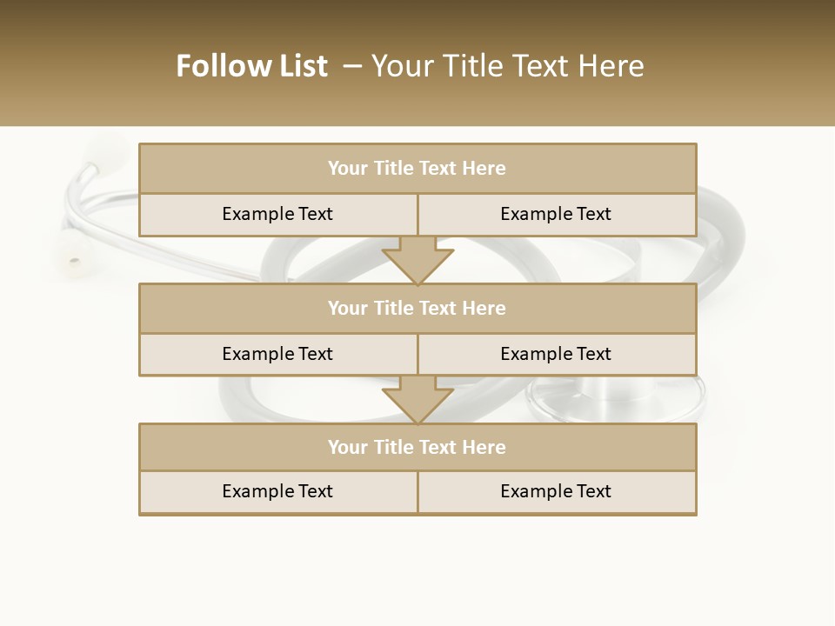Image resolution: width=835 pixels, height=626 pixels.
Task: Select the middle block's title header
Action: click(417, 308)
